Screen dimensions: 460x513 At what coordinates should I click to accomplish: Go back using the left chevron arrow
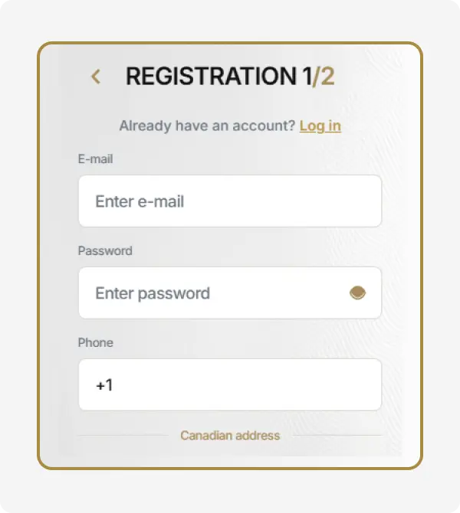[96, 77]
